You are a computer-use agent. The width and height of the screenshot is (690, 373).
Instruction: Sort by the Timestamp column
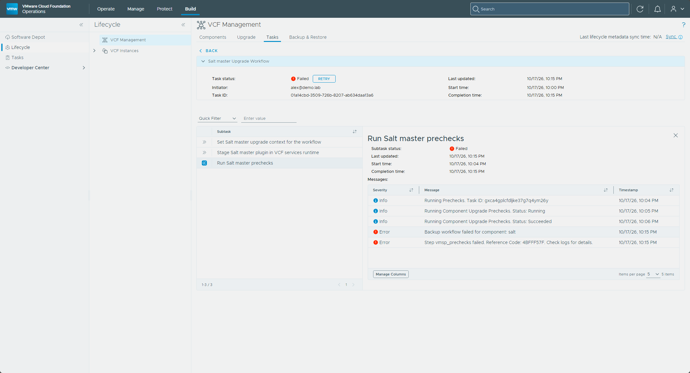pos(672,190)
